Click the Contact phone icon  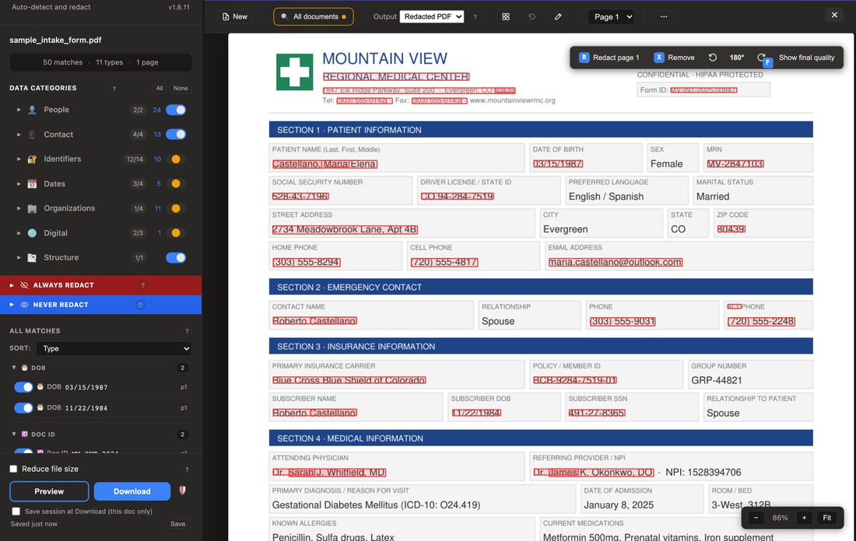click(x=32, y=134)
